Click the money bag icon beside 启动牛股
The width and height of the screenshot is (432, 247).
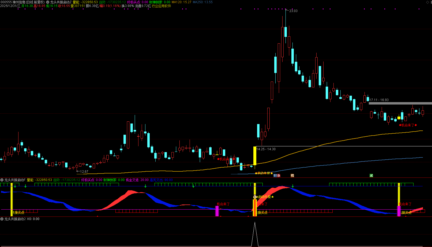[x=255, y=197]
